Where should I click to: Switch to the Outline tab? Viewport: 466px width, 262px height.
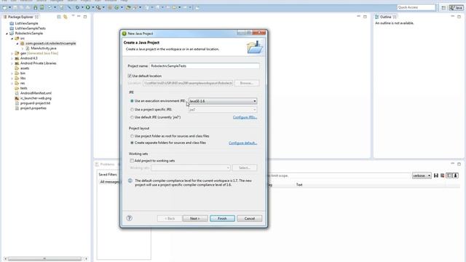click(x=385, y=17)
